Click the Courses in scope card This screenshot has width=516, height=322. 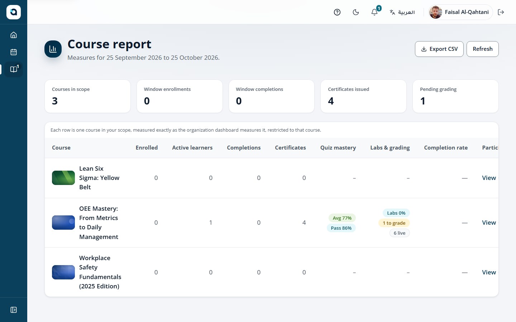tap(88, 96)
